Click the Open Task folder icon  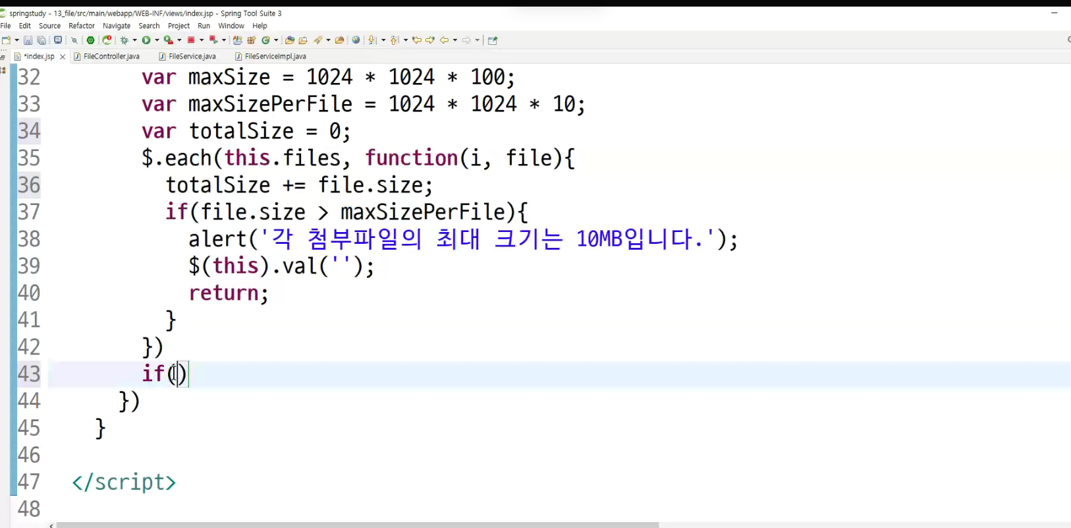coord(303,40)
